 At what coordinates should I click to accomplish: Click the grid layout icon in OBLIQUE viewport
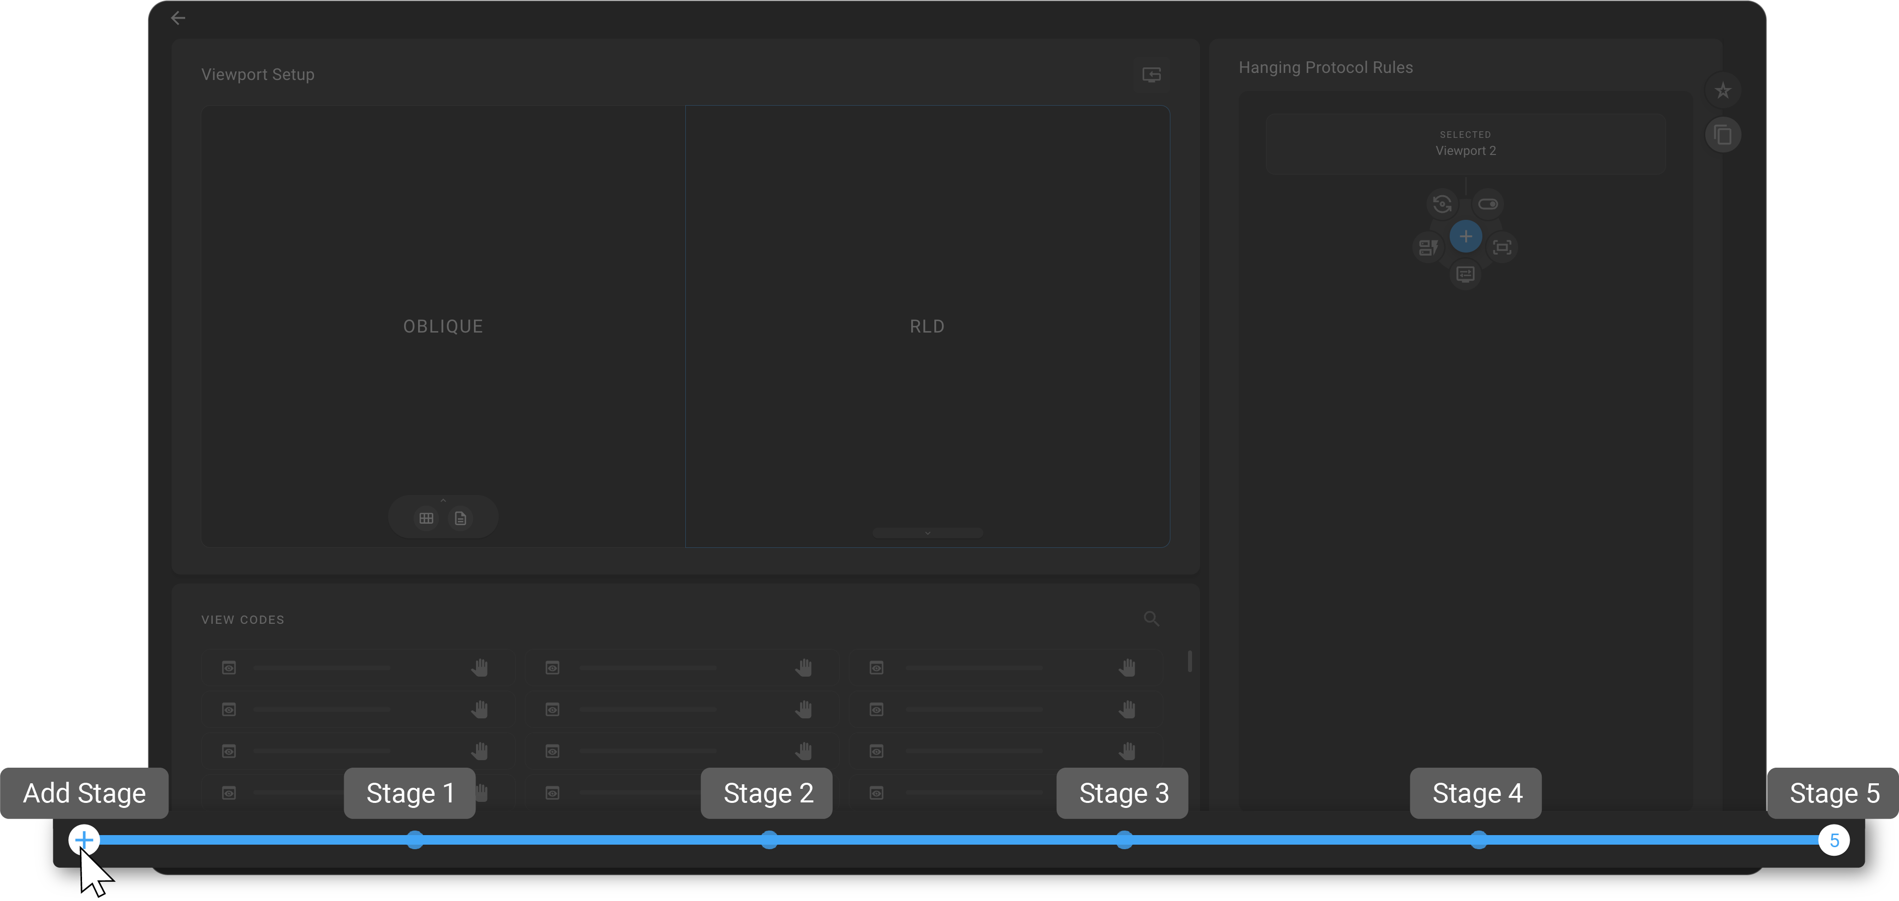[x=426, y=518]
